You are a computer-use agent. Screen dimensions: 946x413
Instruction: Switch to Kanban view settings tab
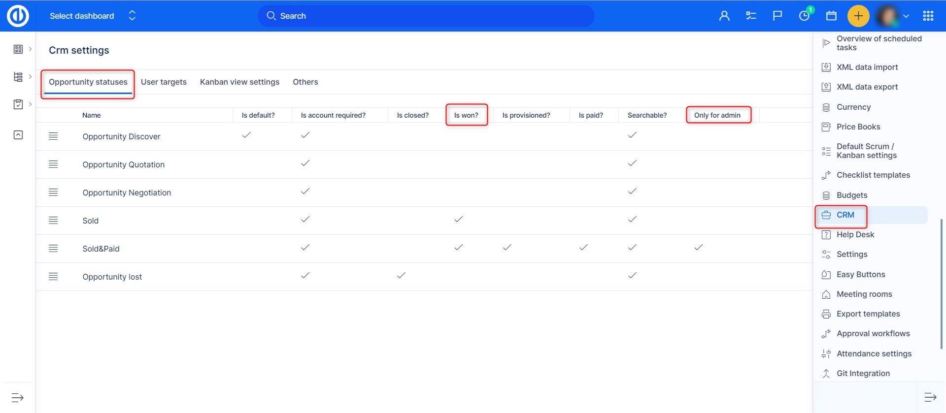pyautogui.click(x=239, y=82)
